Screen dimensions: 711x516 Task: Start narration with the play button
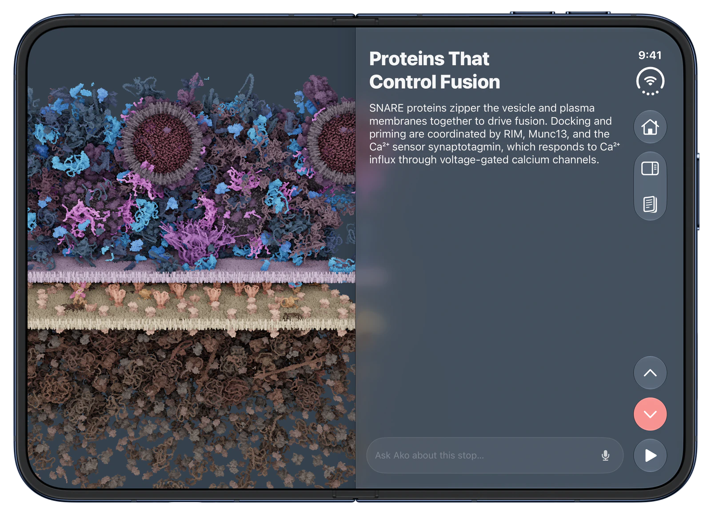coord(650,455)
